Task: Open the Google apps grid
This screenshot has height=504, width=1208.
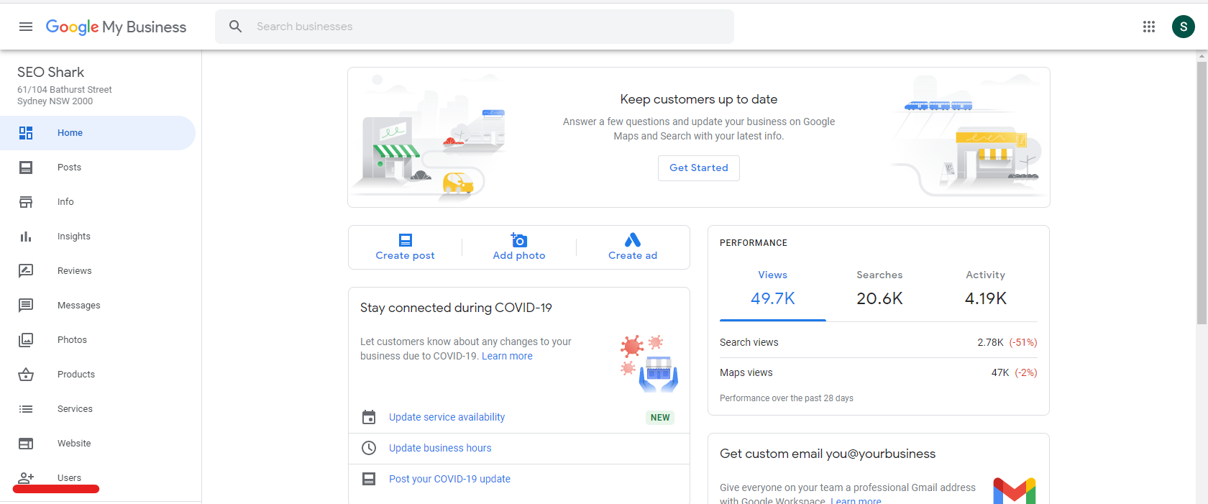Action: pyautogui.click(x=1149, y=27)
